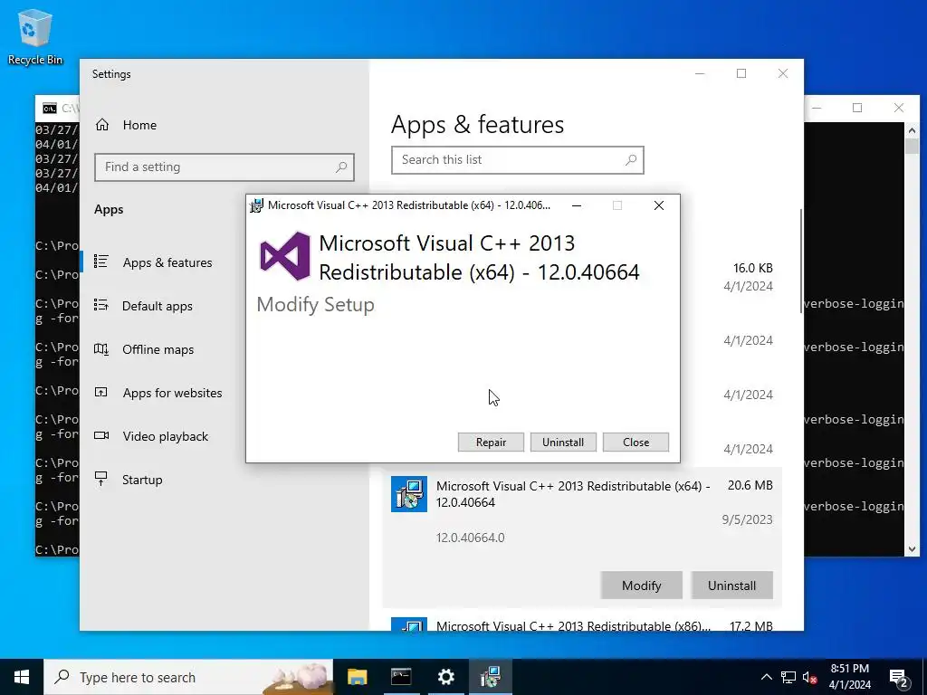Open the clock showing 8:51 PM
The width and height of the screenshot is (927, 695).
pyautogui.click(x=849, y=677)
